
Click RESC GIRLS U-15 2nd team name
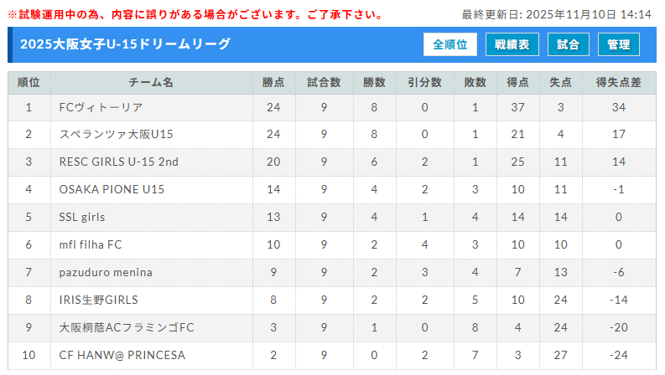[x=119, y=162]
